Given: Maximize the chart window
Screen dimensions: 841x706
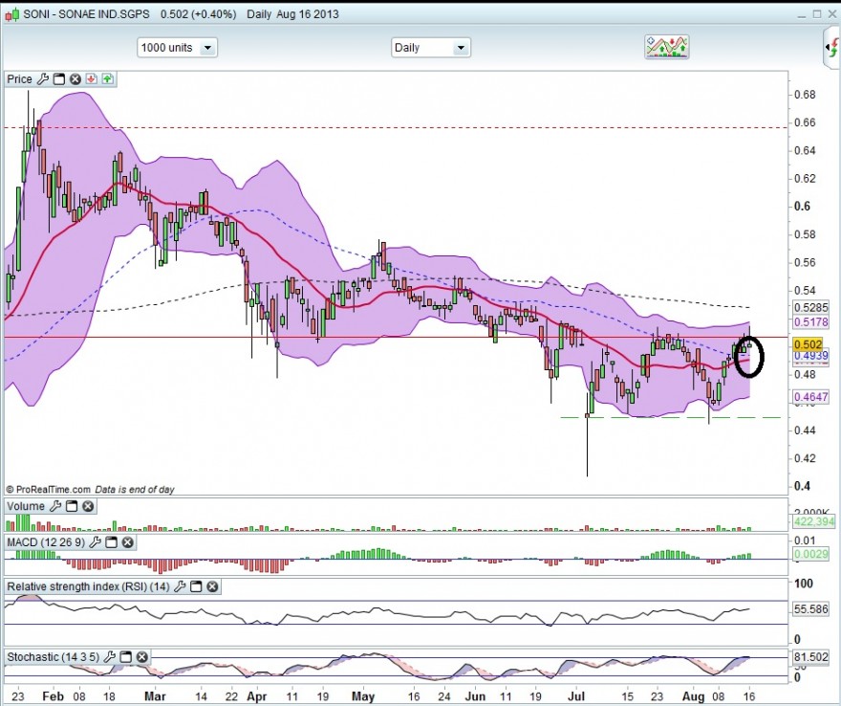Looking at the screenshot, I should point(817,14).
